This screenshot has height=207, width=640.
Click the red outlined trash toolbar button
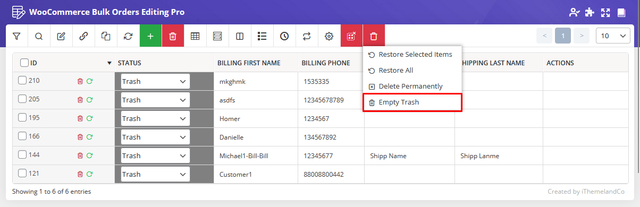374,36
